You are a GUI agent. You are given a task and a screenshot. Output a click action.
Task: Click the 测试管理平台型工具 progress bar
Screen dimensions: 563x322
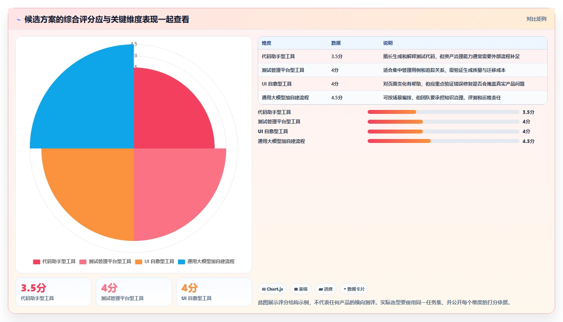click(x=443, y=122)
